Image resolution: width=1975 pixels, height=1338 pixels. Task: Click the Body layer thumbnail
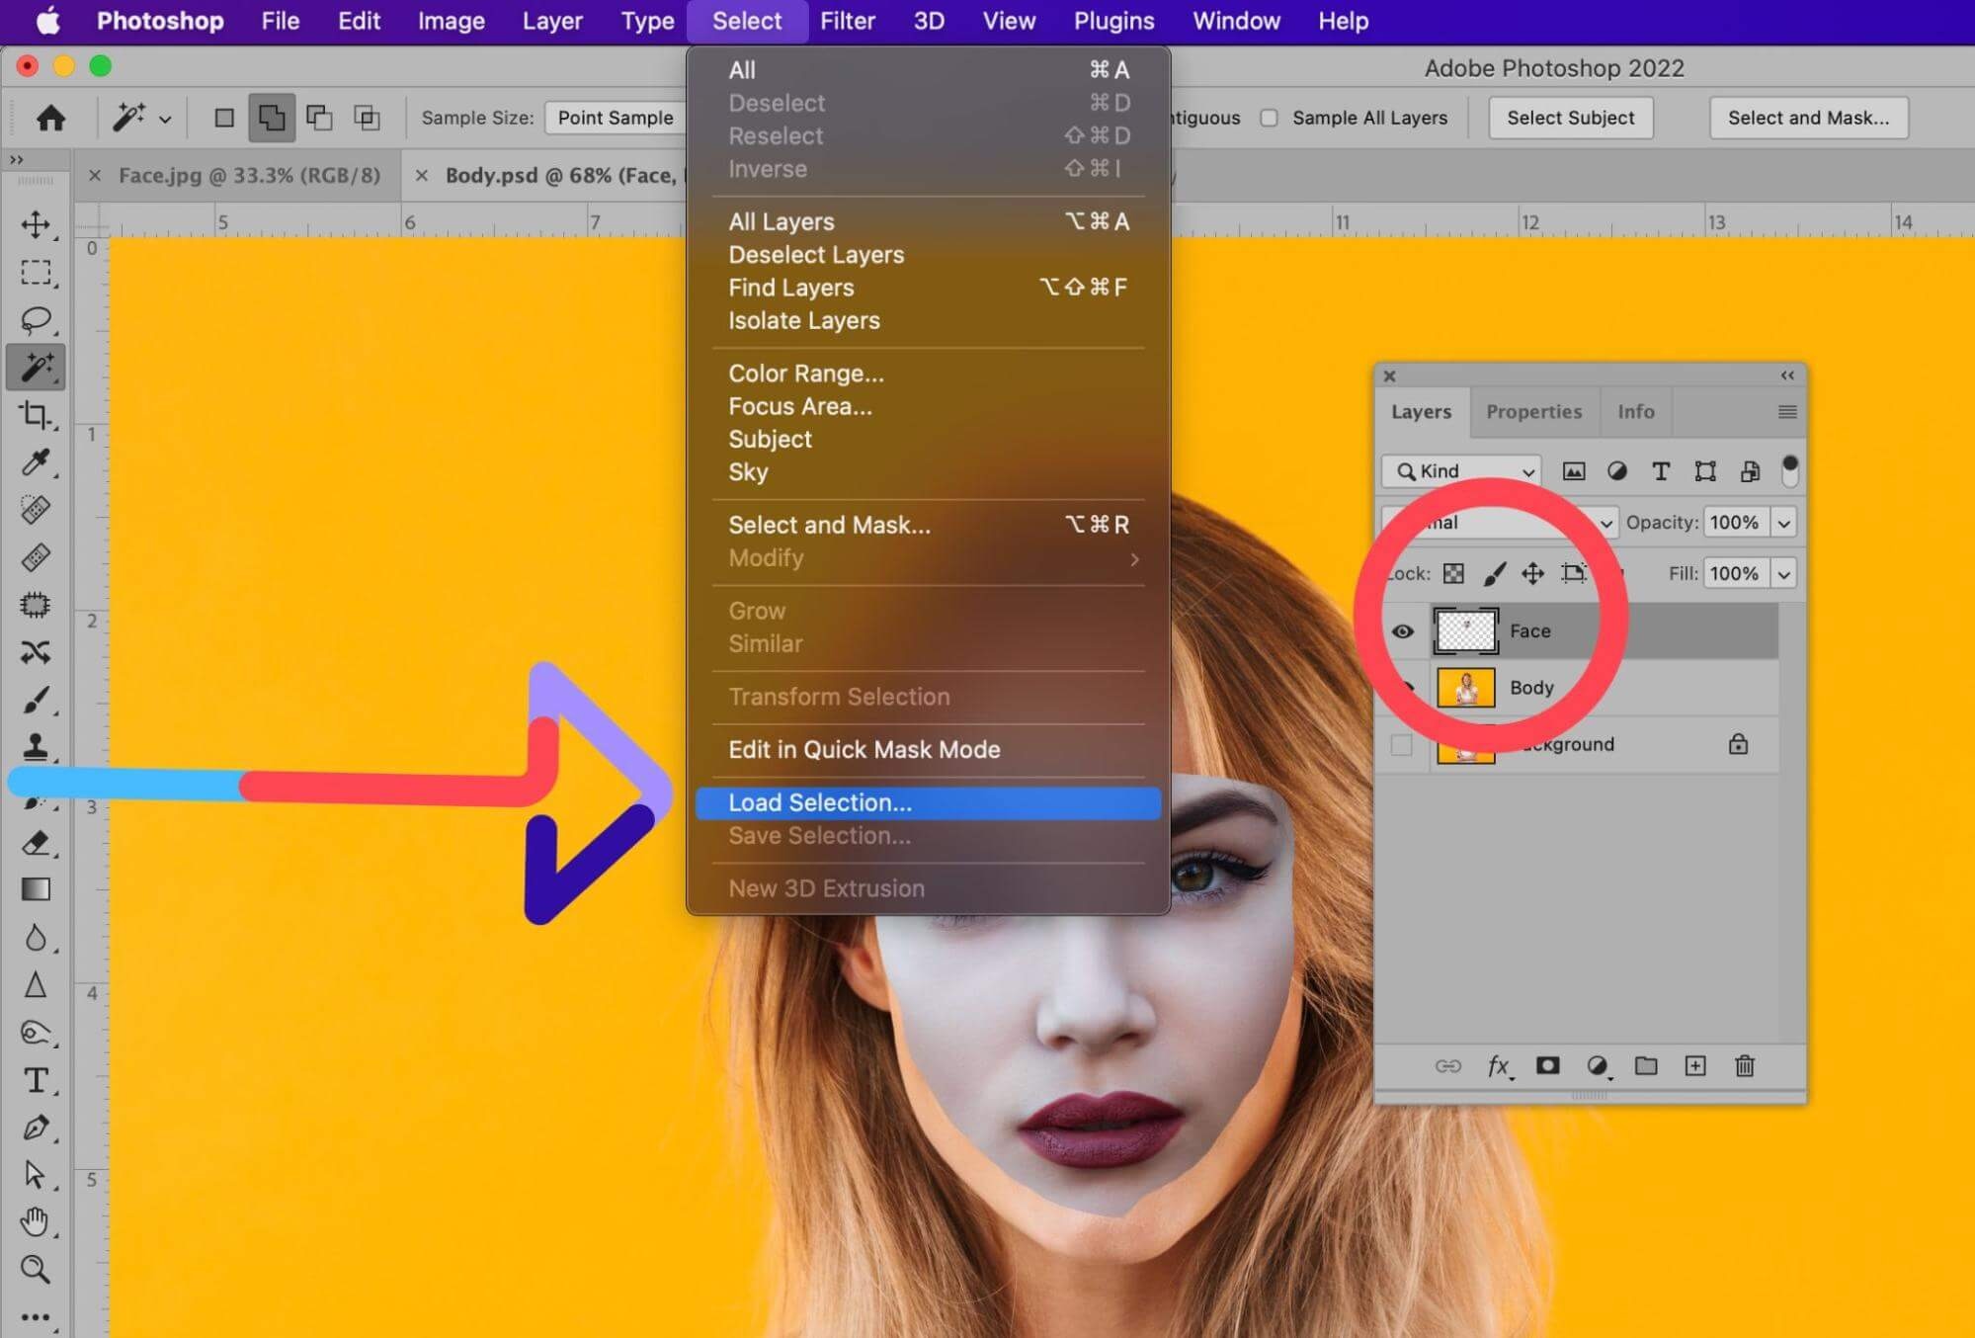coord(1465,688)
